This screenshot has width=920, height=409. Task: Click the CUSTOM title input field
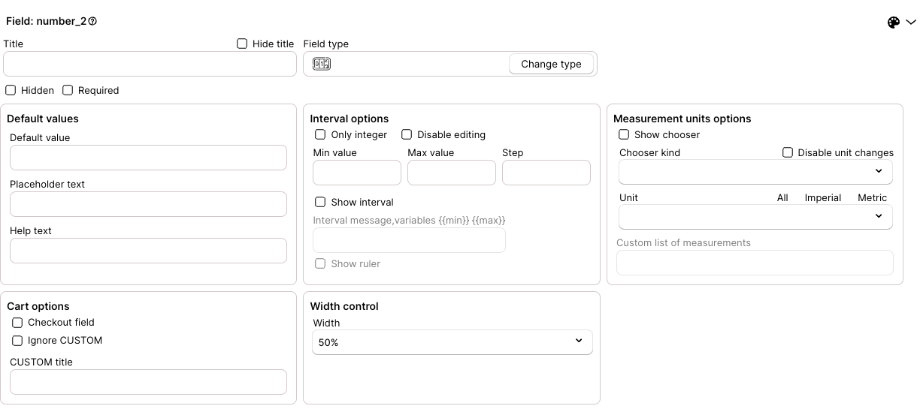[x=149, y=382]
